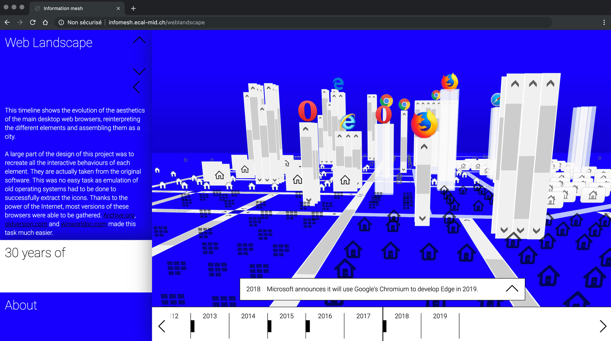Viewport: 611px width, 341px height.
Task: Open the winworldpc.com link
Action: (84, 224)
